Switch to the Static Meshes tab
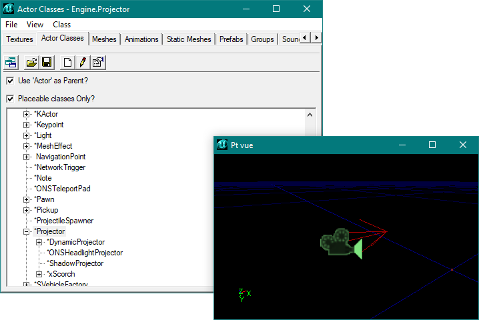 coord(189,39)
